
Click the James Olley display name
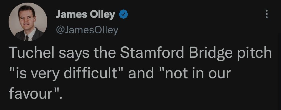point(85,15)
